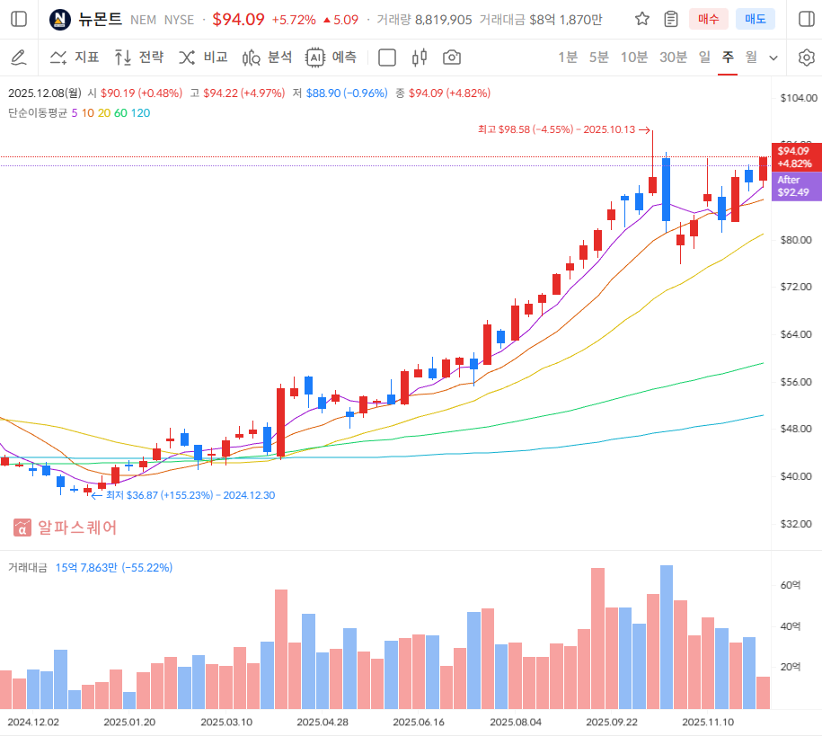Click the 매수 buy button
The height and width of the screenshot is (736, 822).
pyautogui.click(x=709, y=19)
